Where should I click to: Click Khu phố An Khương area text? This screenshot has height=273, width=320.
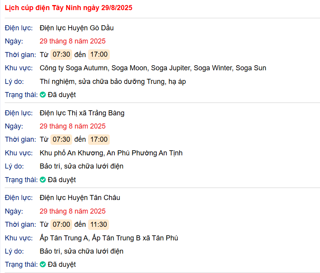click(111, 153)
